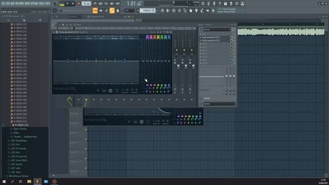
Task: Open the ADD menu
Action: [x=12, y=4]
